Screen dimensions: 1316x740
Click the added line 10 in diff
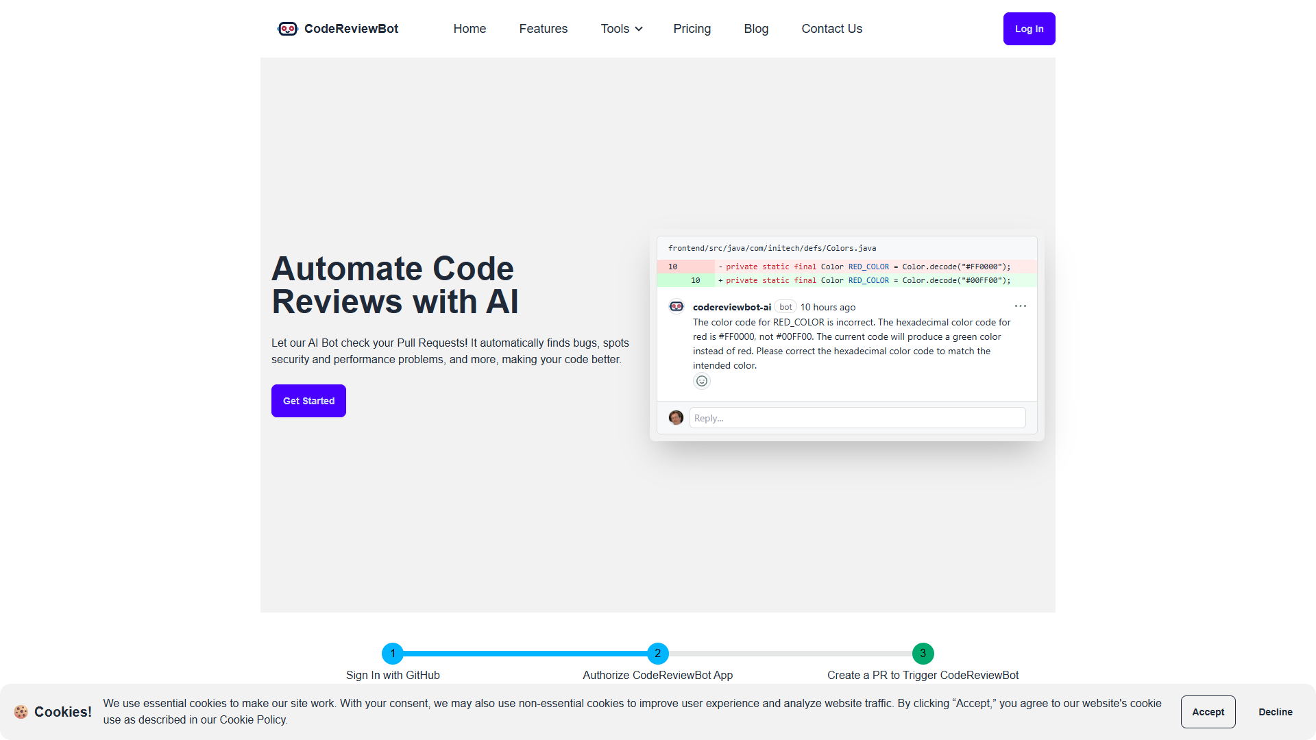[x=846, y=280]
